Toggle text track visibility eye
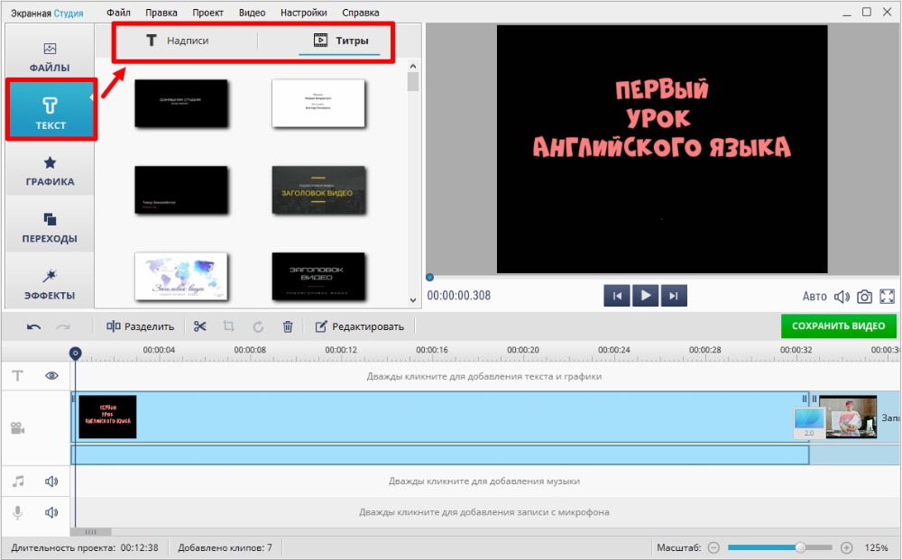 51,376
